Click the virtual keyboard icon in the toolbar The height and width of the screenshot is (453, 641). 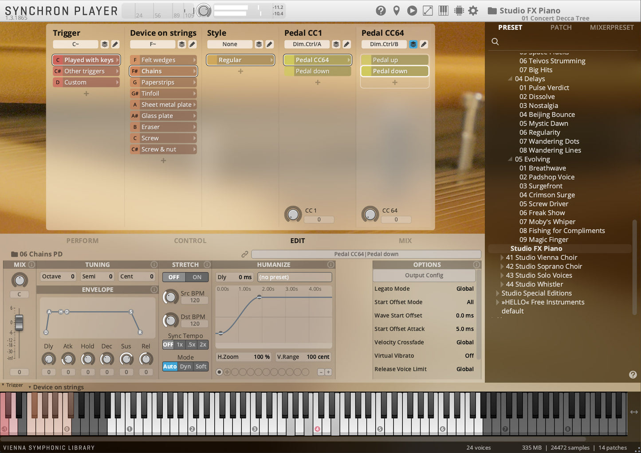[x=443, y=10]
